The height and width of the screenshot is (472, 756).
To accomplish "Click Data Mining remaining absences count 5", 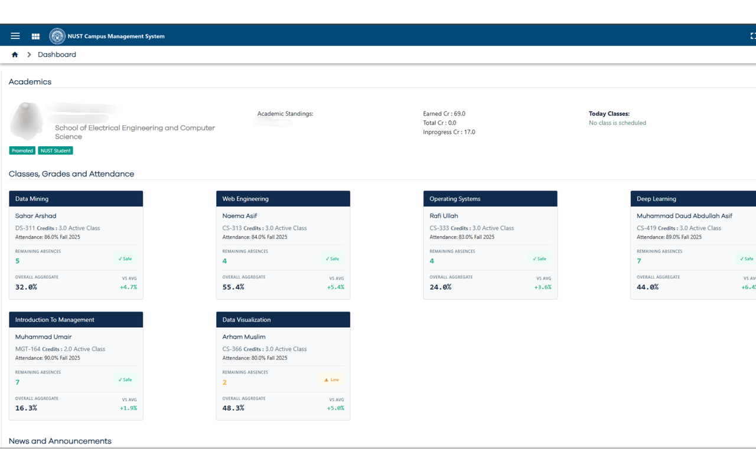I will tap(18, 261).
